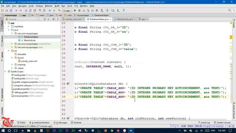Open activity_main.xml in project tree

click(29, 61)
